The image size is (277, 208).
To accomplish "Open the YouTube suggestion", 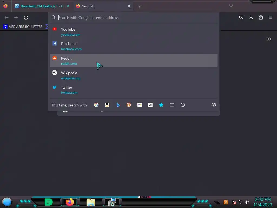I will pos(134,32).
